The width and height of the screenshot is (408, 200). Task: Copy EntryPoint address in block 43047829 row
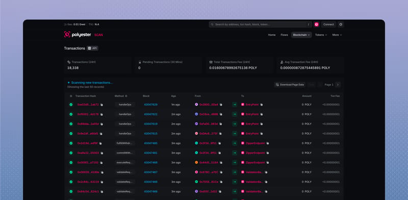pyautogui.click(x=262, y=105)
